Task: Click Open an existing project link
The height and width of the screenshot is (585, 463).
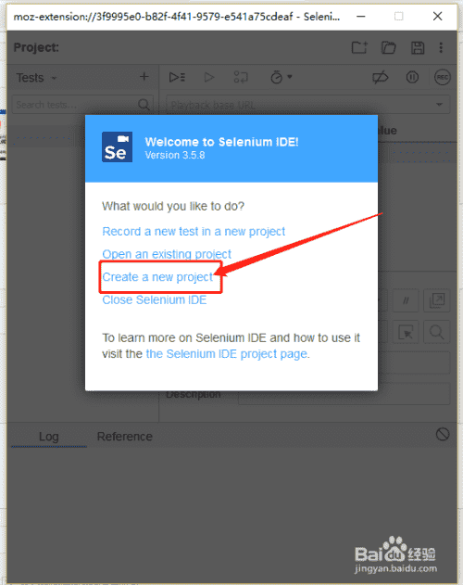Action: point(167,254)
